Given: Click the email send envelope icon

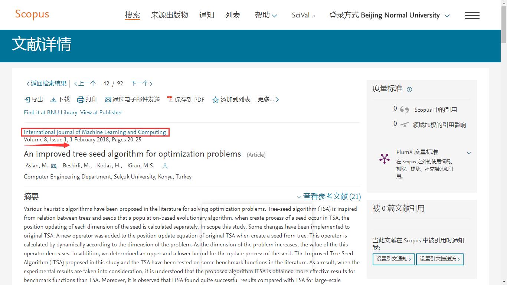Looking at the screenshot, I should click(108, 99).
